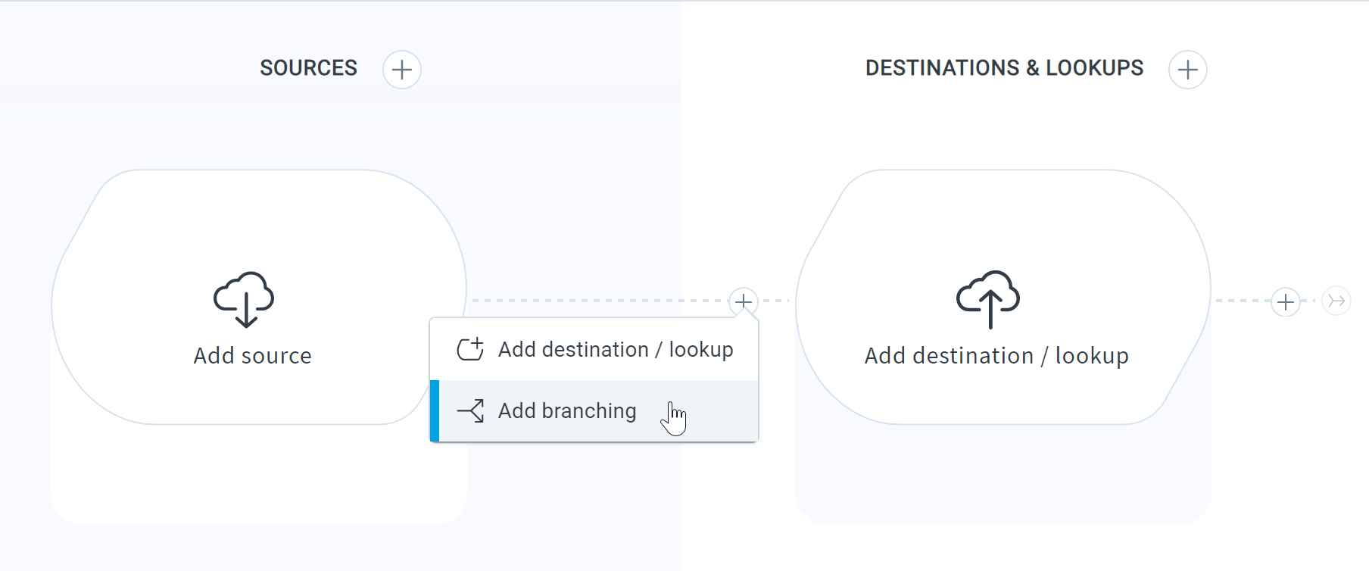Click the dashed line right of destination card
1369x571 pixels.
[x=1242, y=301]
